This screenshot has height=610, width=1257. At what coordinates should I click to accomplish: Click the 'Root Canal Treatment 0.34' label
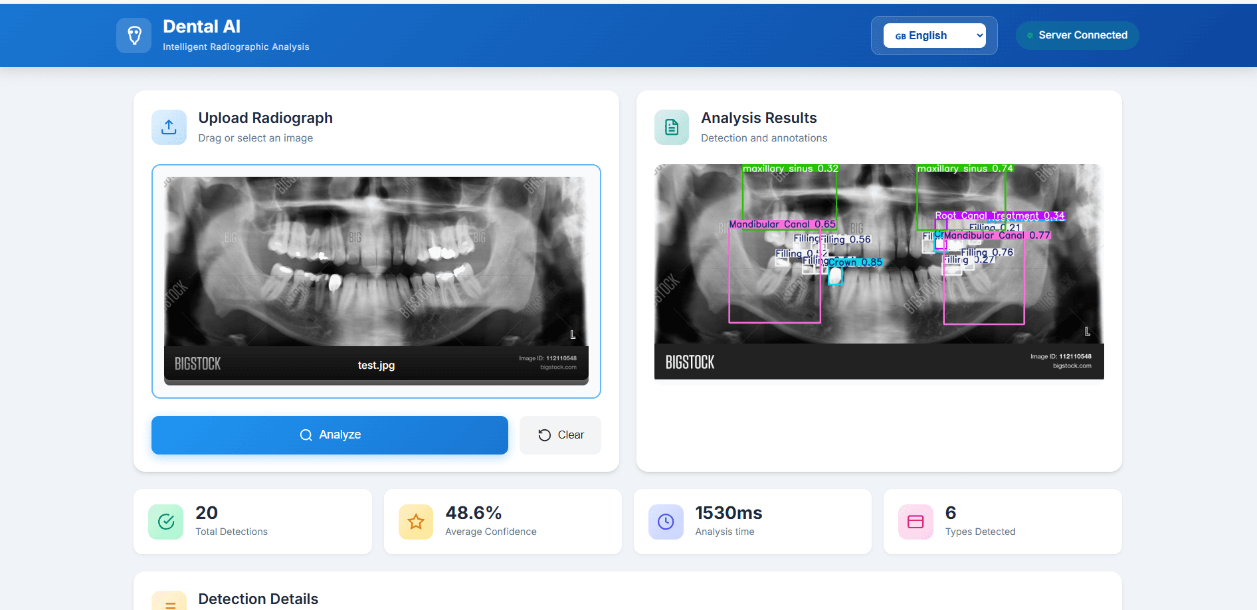point(1000,215)
